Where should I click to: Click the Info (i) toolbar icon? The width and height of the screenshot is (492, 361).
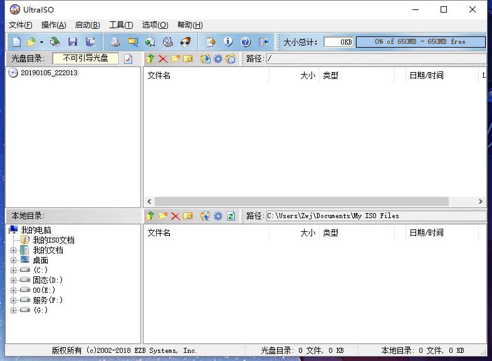click(228, 42)
